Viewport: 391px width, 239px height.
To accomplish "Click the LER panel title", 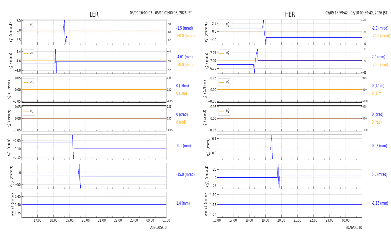I will pos(94,14).
